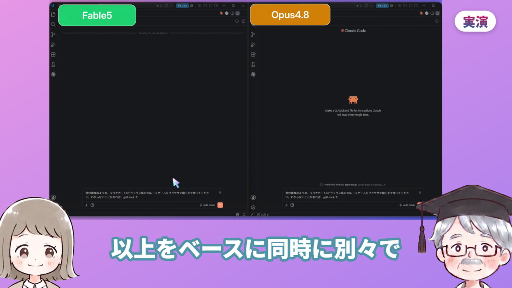The width and height of the screenshot is (512, 288).
Task: Toggle bottom panel in right title bar
Action: pos(410,6)
